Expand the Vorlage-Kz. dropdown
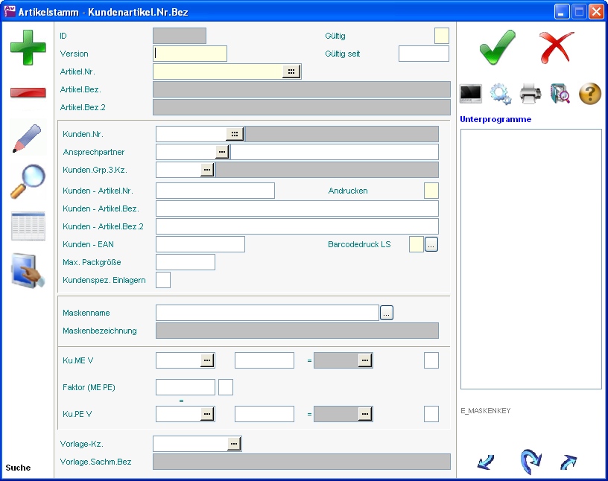Screen dimensions: 608x481 pyautogui.click(x=234, y=444)
